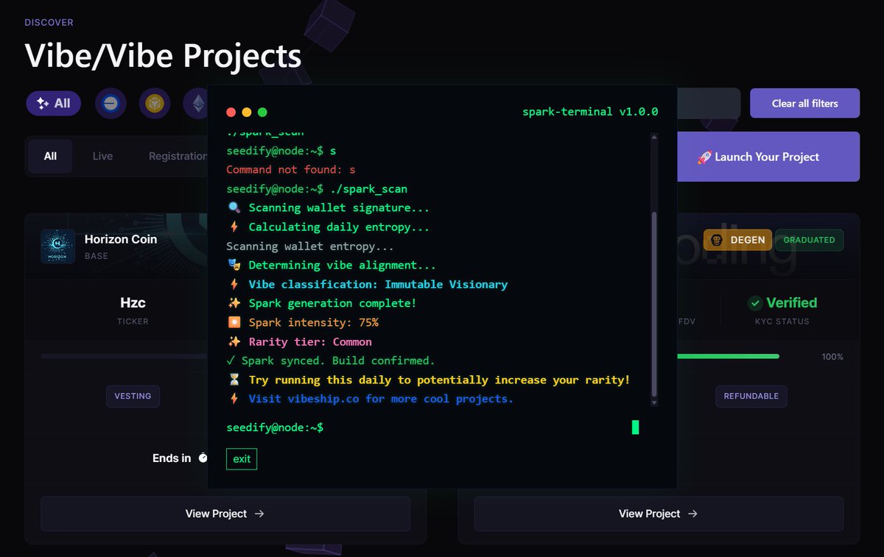Click the terminal scrollbar thumb
Screen dimensions: 884x557
pos(654,305)
